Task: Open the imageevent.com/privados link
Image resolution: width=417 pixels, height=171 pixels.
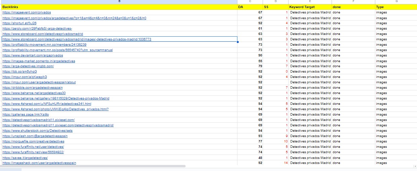Action: point(27,12)
